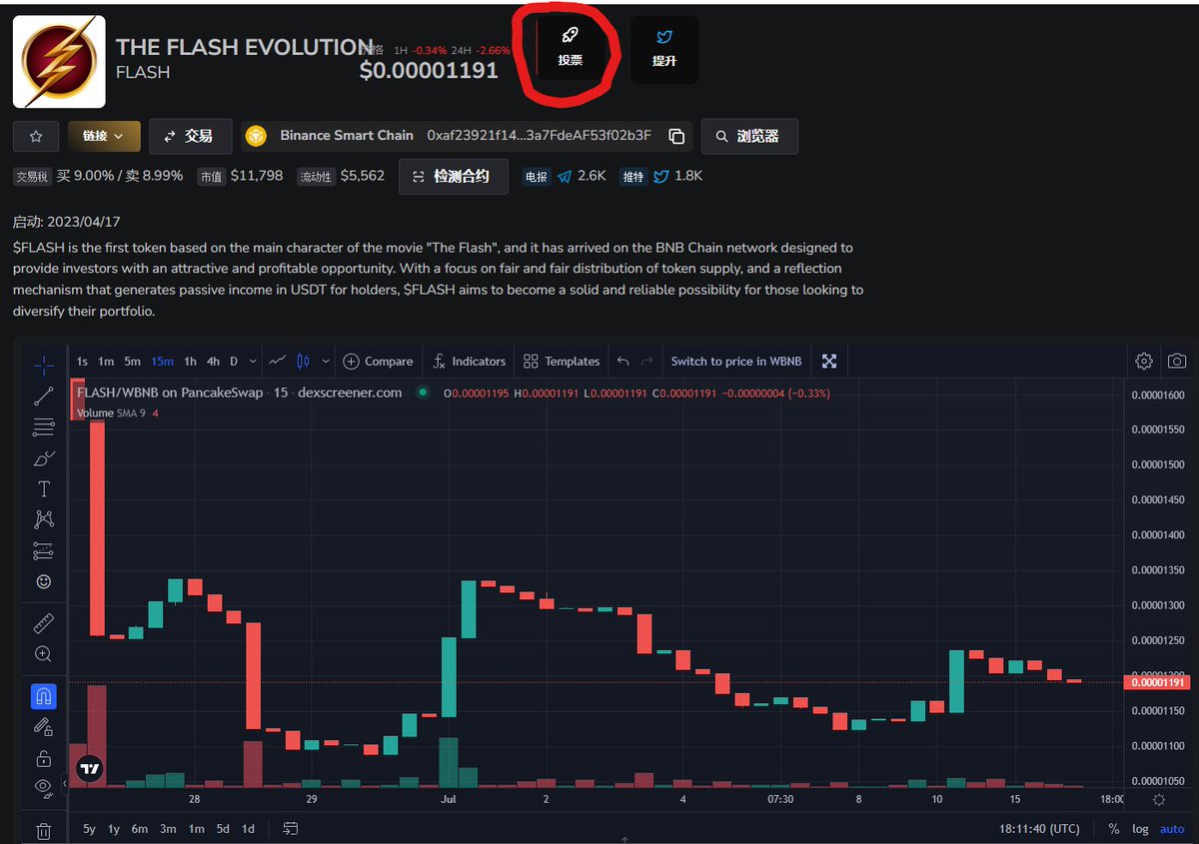
Task: Toggle hide all drawings eye icon
Action: point(44,787)
